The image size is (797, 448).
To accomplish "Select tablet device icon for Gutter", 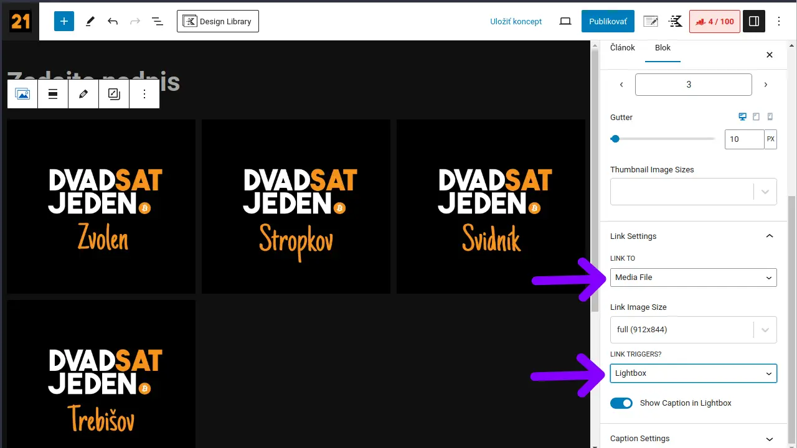I will 756,116.
